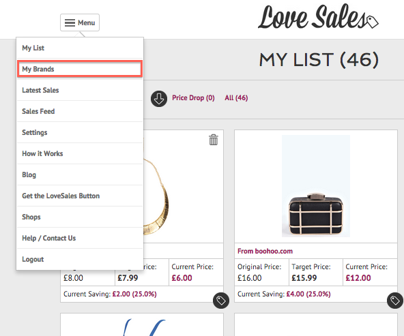The height and width of the screenshot is (336, 404).
Task: Delete the necklace item with trash icon
Action: coord(214,140)
